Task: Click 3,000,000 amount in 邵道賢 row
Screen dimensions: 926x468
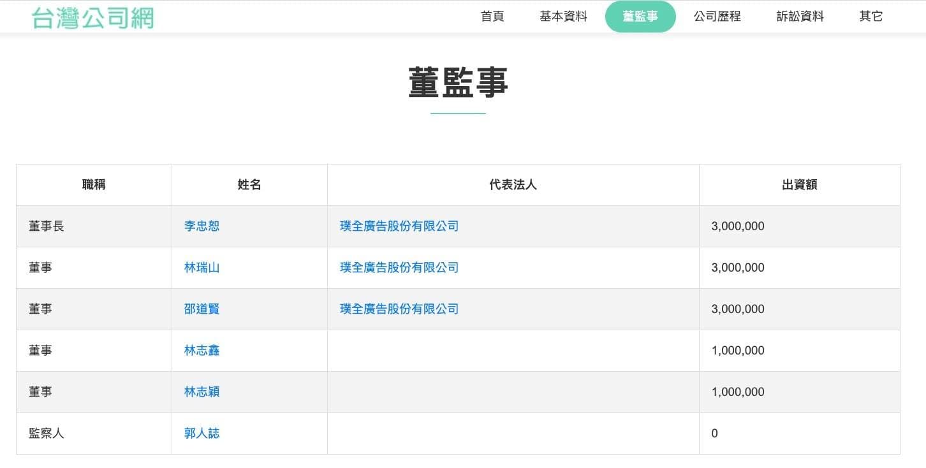Action: tap(738, 309)
